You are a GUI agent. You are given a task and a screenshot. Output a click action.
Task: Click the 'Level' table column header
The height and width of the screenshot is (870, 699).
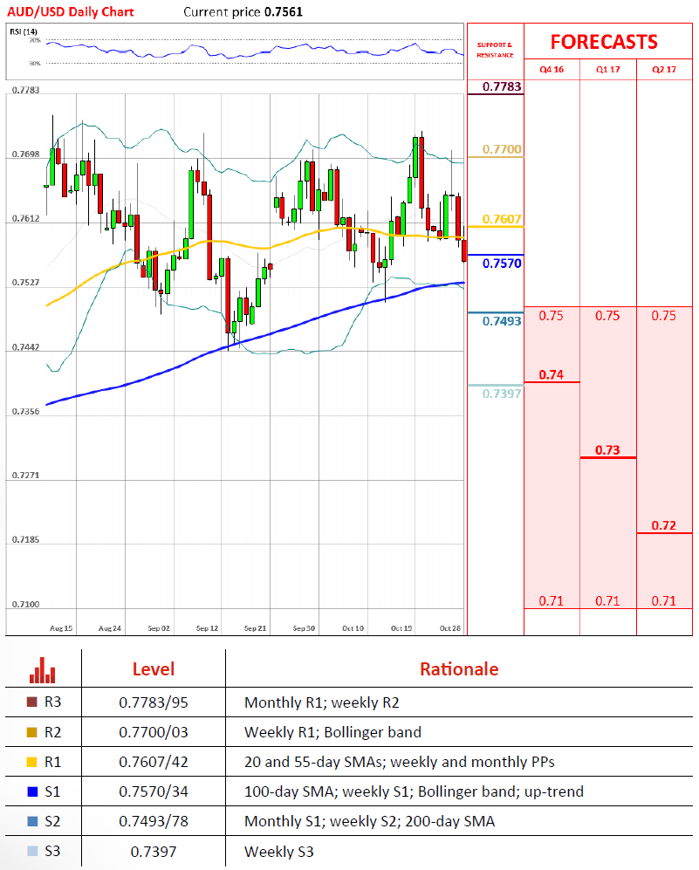(154, 669)
